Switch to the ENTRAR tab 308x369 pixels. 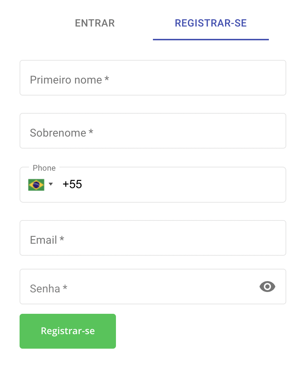point(95,23)
